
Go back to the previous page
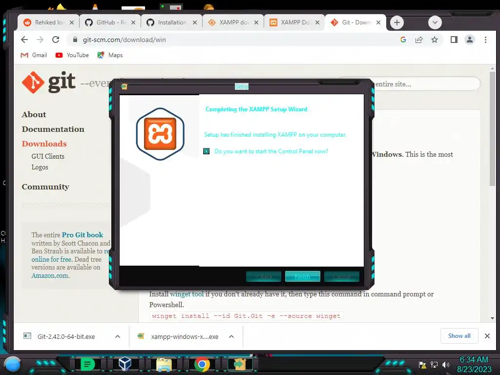[x=24, y=40]
